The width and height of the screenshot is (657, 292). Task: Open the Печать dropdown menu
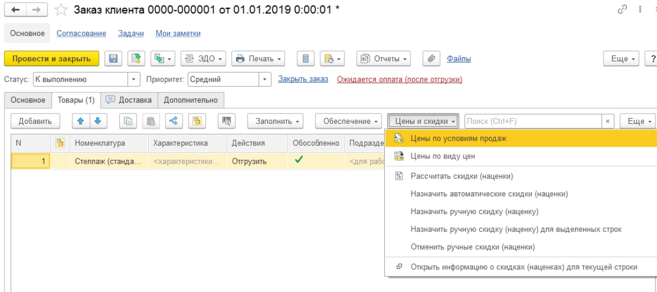258,58
